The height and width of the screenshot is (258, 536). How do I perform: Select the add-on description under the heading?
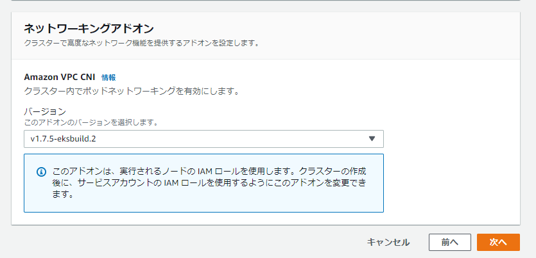141,43
